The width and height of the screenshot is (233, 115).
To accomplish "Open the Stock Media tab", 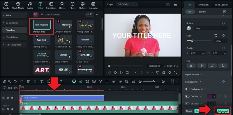I will (x=18, y=6).
